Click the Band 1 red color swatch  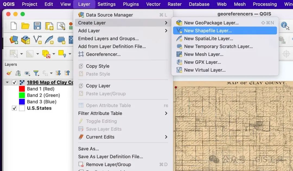pos(22,89)
